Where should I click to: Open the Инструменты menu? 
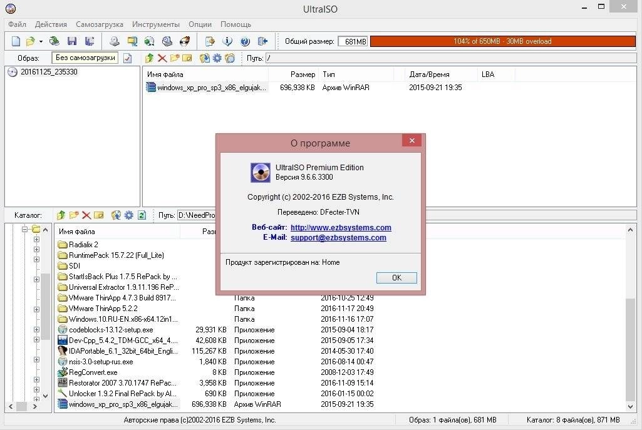click(155, 24)
